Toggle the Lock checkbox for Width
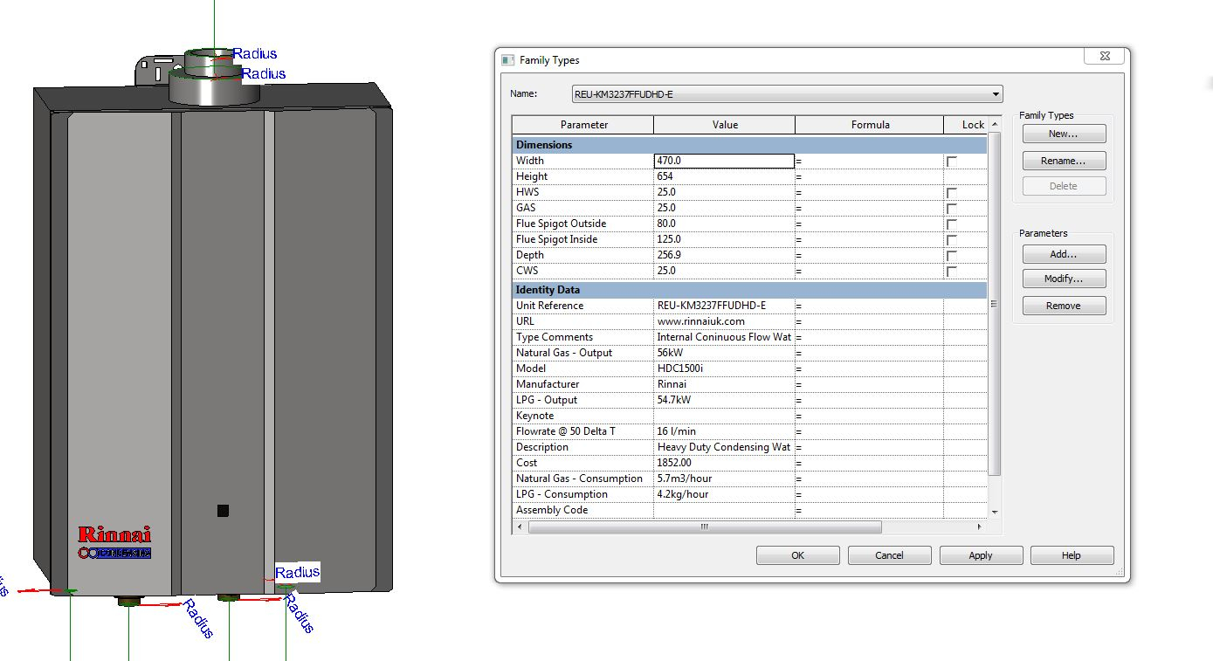The width and height of the screenshot is (1213, 661). pyautogui.click(x=952, y=162)
